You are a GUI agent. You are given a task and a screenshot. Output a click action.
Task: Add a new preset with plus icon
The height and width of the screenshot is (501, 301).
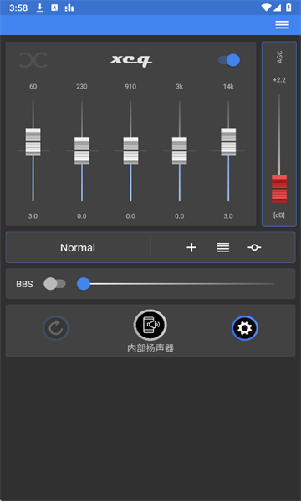[191, 248]
